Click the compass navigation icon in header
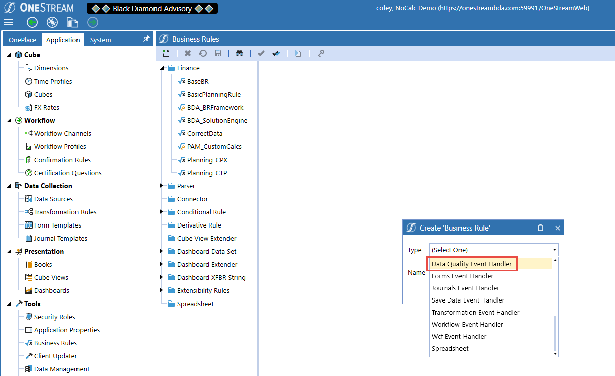 [x=52, y=22]
